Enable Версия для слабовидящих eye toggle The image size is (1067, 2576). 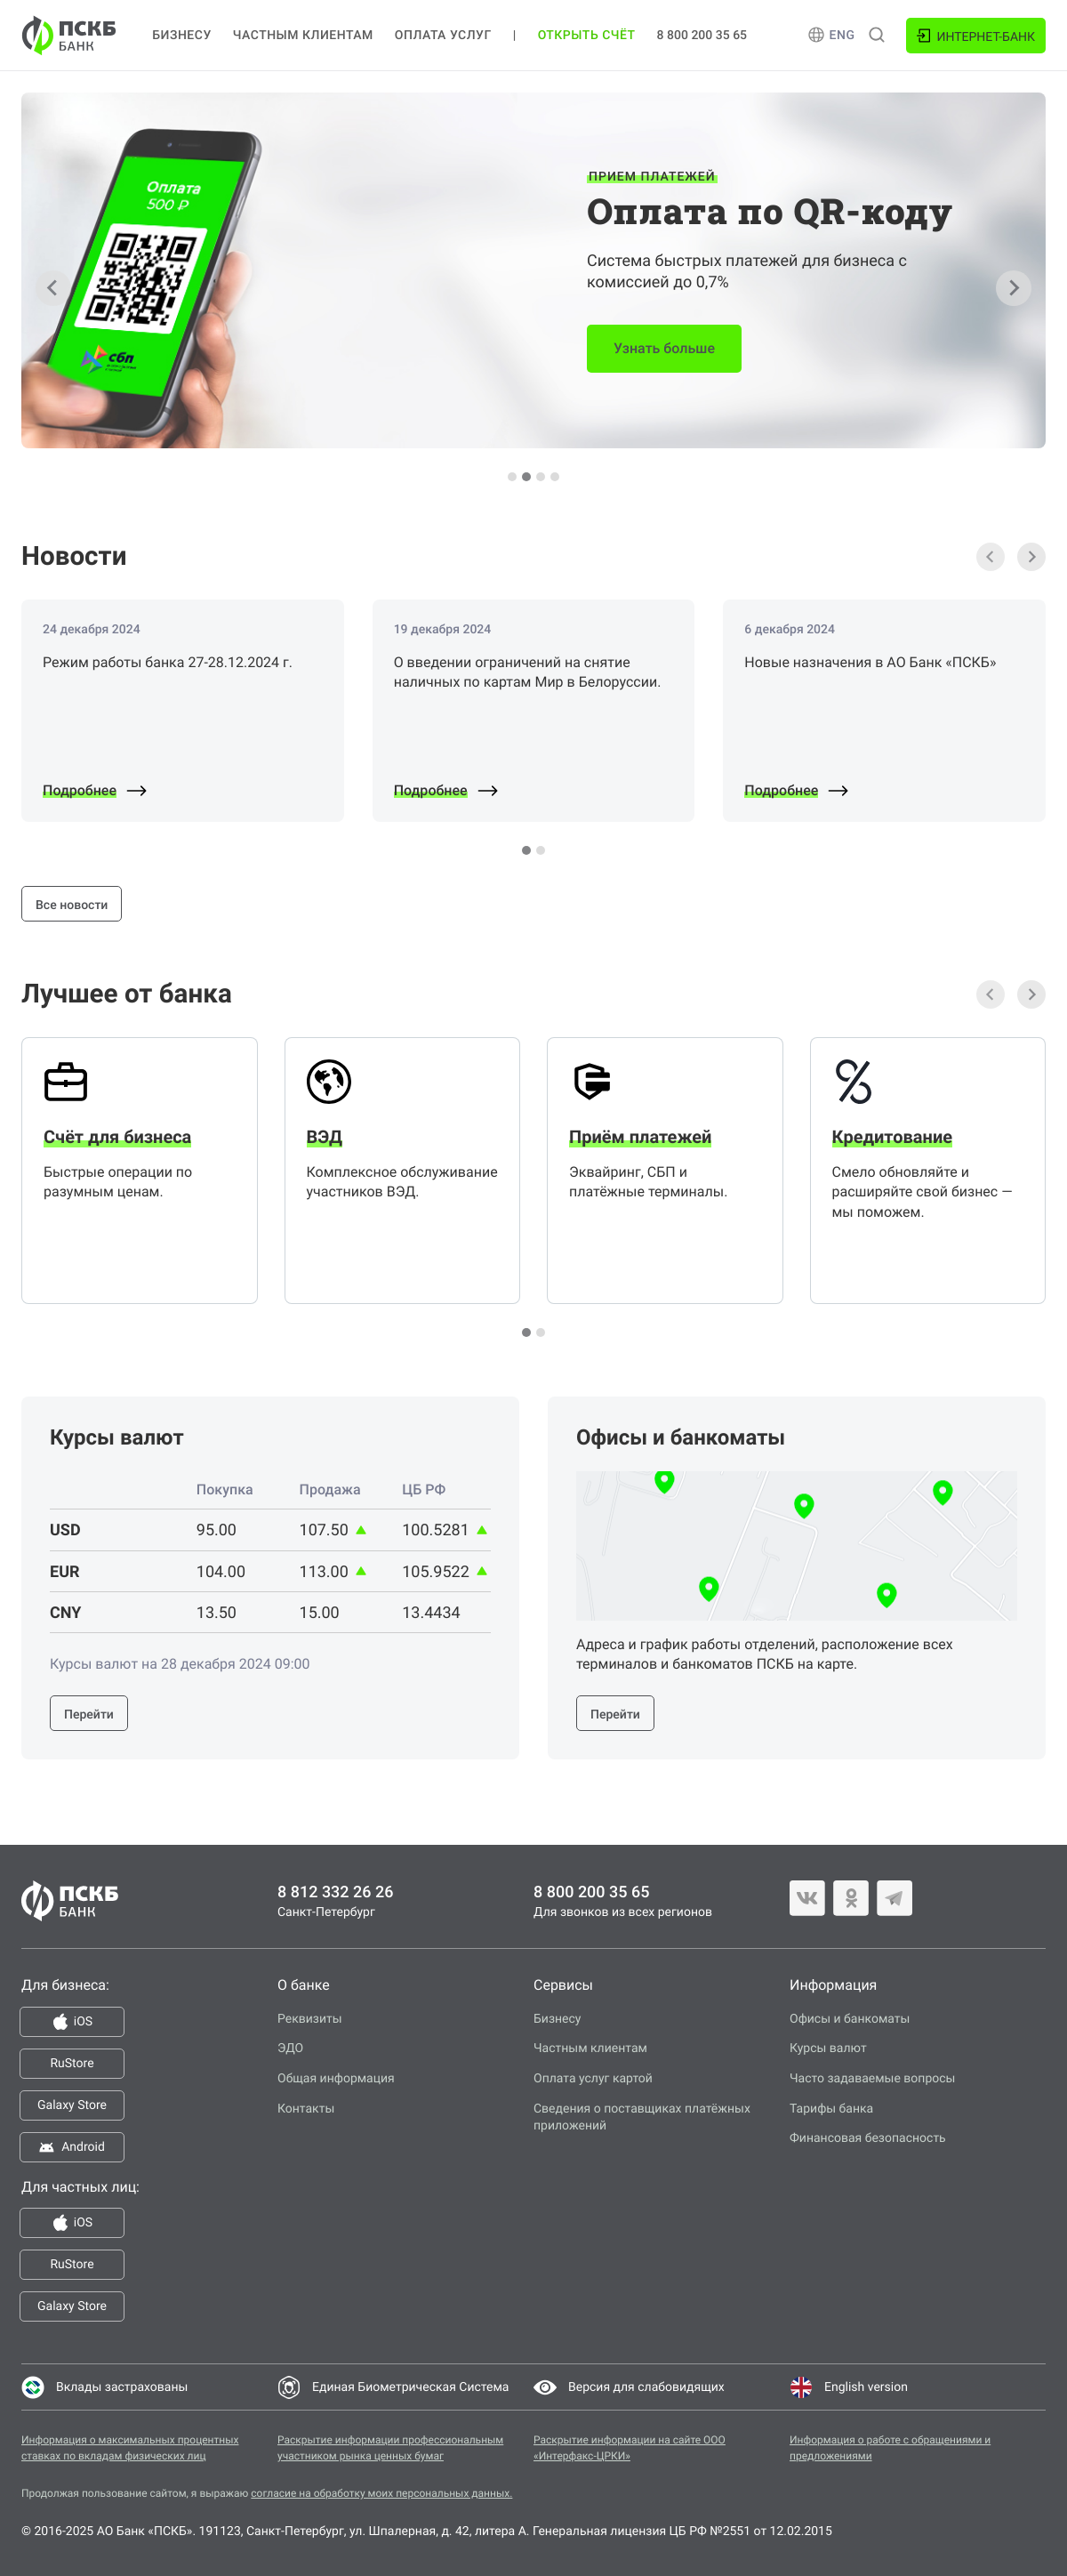(x=545, y=2387)
